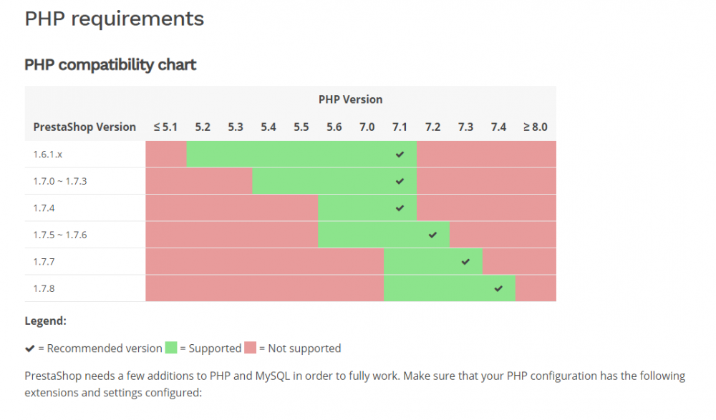
Task: Click the green Supported legend swatch
Action: (x=171, y=348)
